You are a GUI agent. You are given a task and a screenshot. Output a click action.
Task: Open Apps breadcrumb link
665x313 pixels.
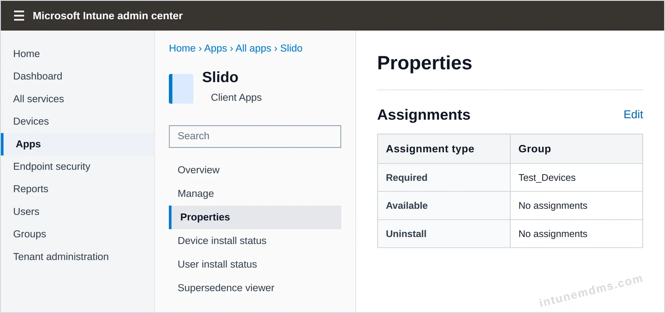pos(216,48)
